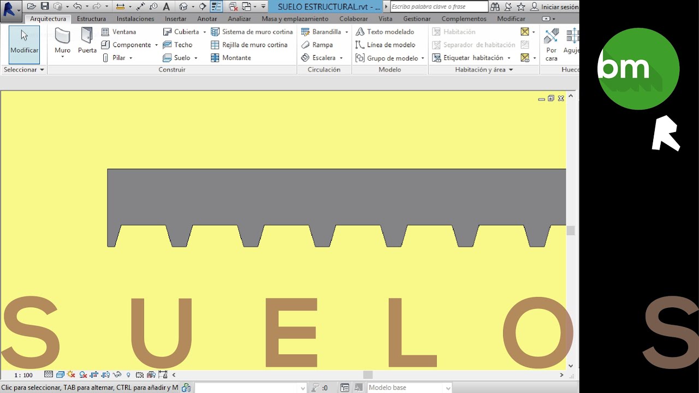Toggle shadows in view control bar
The width and height of the screenshot is (699, 393).
click(x=83, y=374)
